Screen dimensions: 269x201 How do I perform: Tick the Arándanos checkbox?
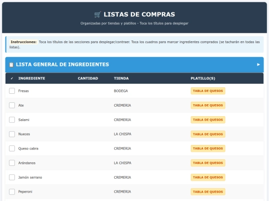pos(12,163)
